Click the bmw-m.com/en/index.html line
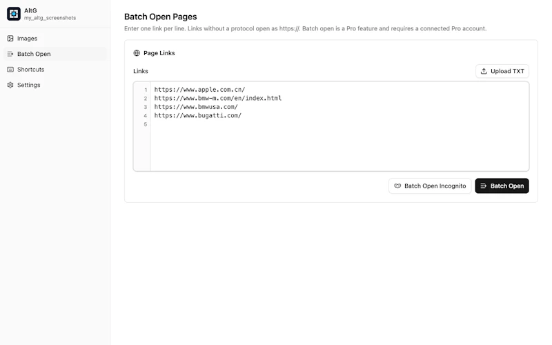 coord(218,98)
